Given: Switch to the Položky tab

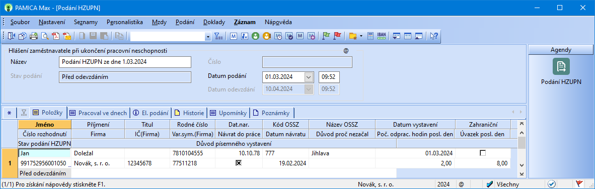Looking at the screenshot, I should coord(48,113).
